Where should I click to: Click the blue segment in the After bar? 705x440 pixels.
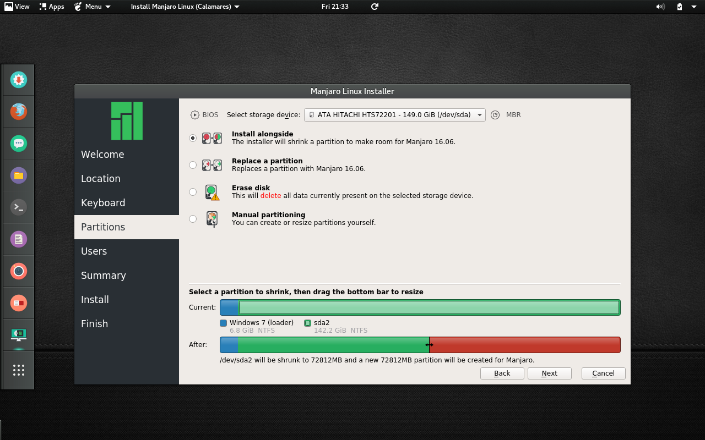pos(229,345)
